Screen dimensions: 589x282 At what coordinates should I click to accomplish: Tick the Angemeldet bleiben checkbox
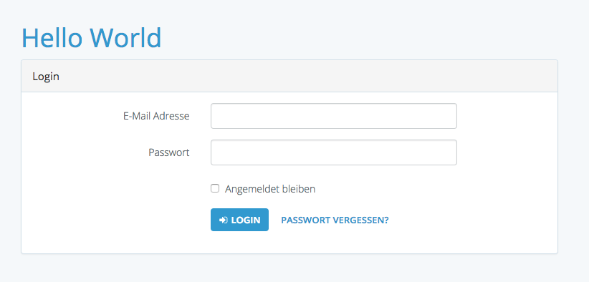click(215, 188)
